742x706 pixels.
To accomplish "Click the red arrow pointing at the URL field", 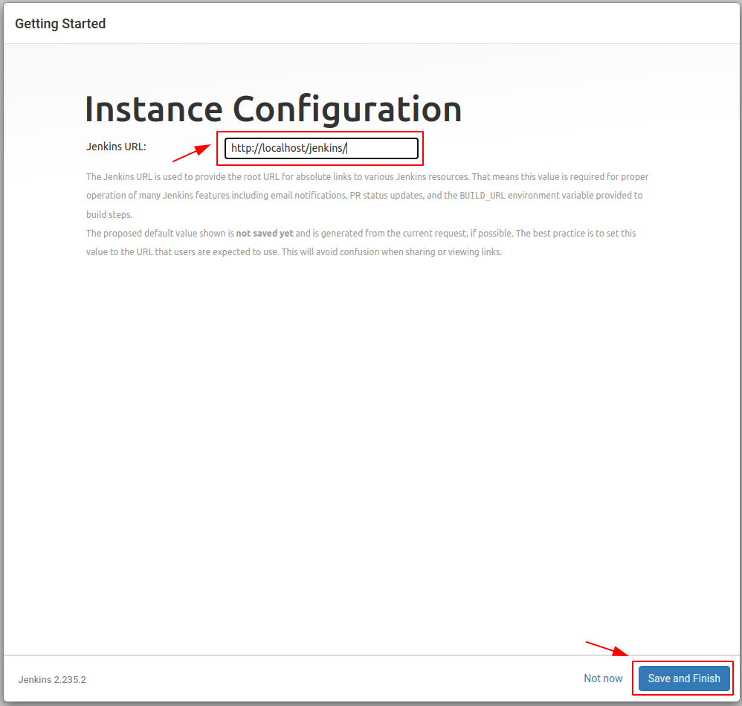I will coord(192,153).
